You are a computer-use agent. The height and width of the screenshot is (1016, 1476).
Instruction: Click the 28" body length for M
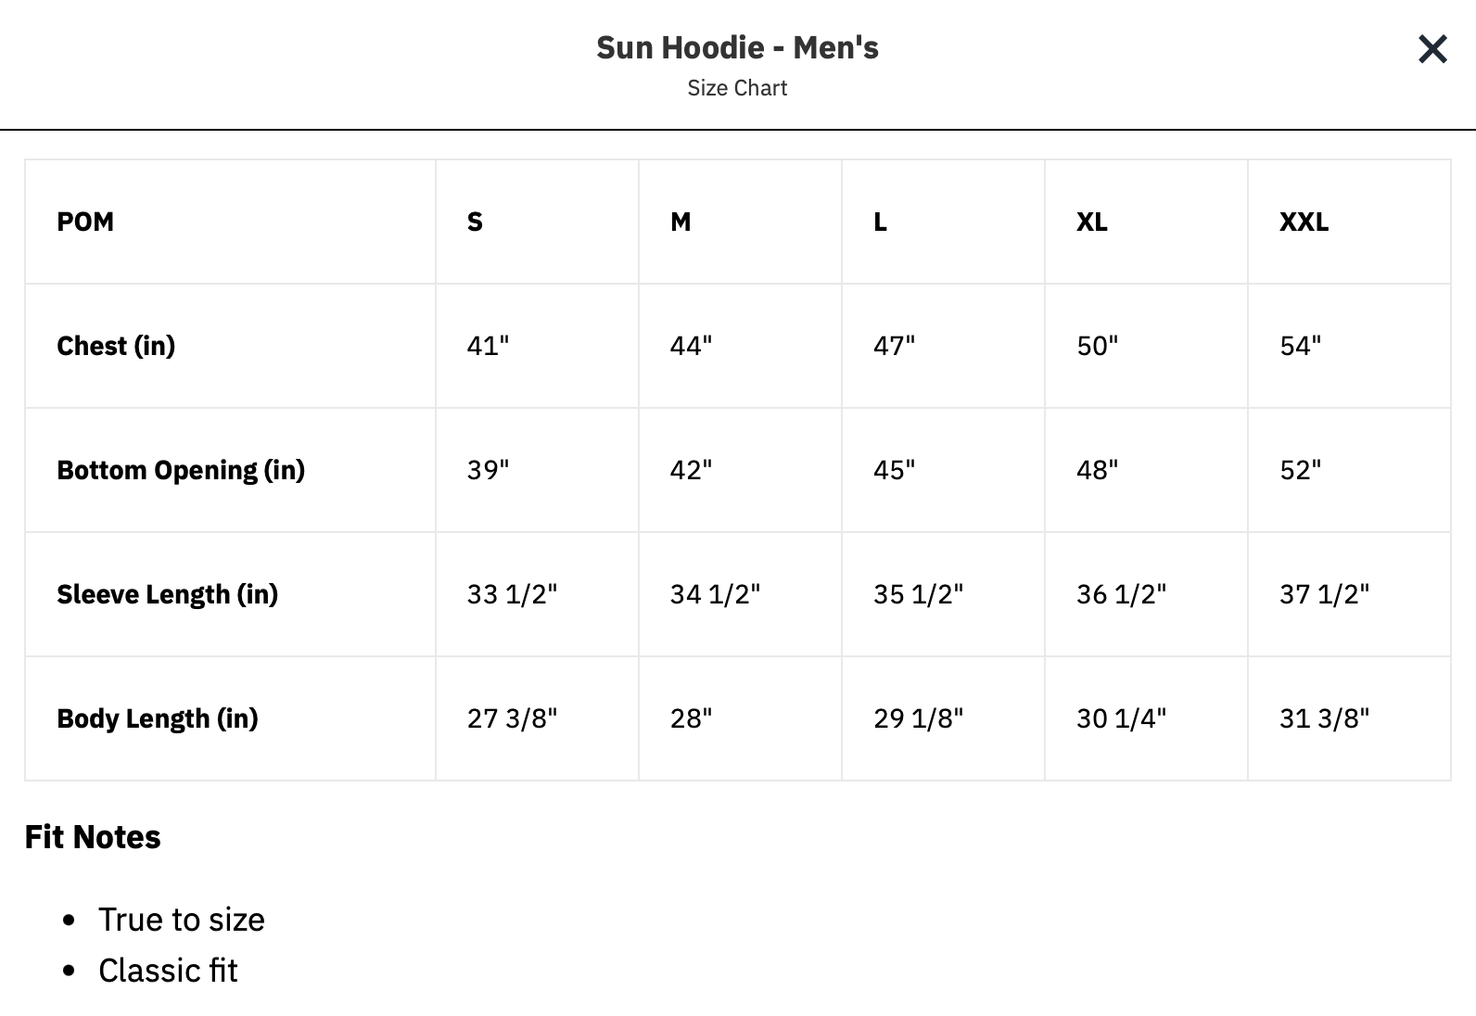[691, 718]
